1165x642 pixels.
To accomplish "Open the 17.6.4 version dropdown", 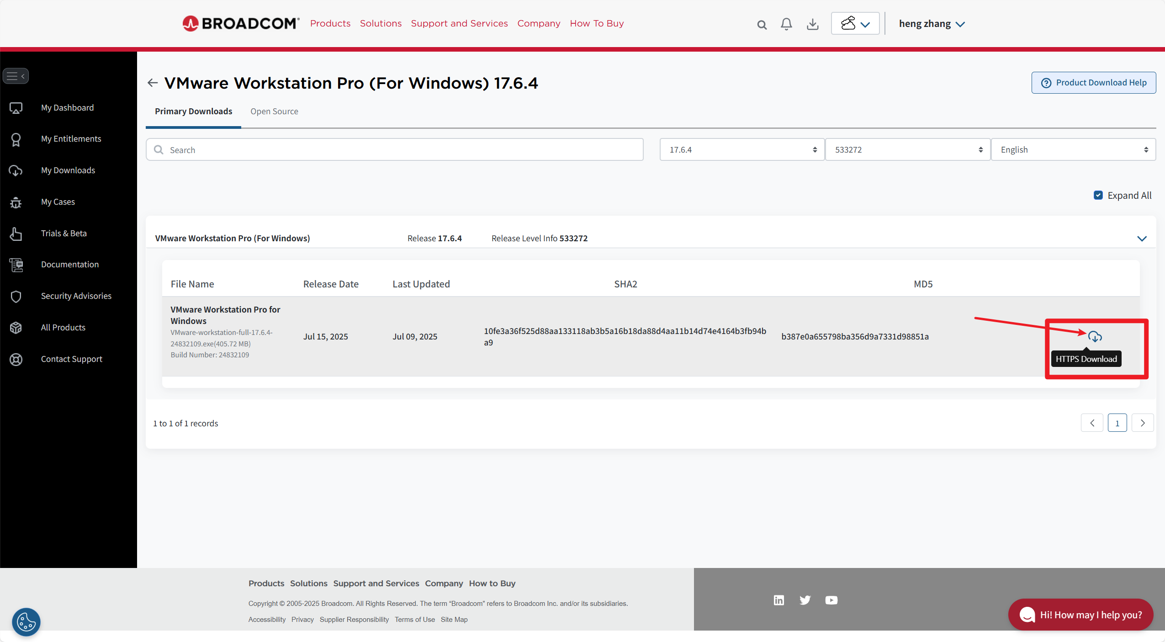I will coord(742,149).
